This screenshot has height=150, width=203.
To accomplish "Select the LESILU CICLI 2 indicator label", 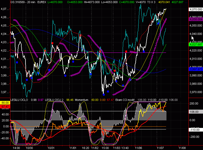I will click(x=54, y=100).
